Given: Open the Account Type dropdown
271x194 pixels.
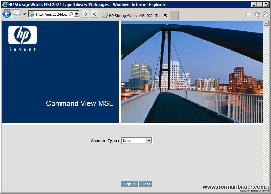Looking at the screenshot, I should [x=149, y=141].
